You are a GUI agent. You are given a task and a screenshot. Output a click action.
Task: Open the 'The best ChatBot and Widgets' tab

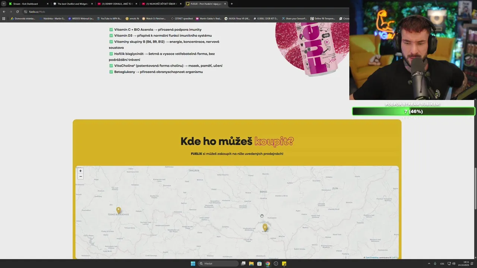click(72, 4)
